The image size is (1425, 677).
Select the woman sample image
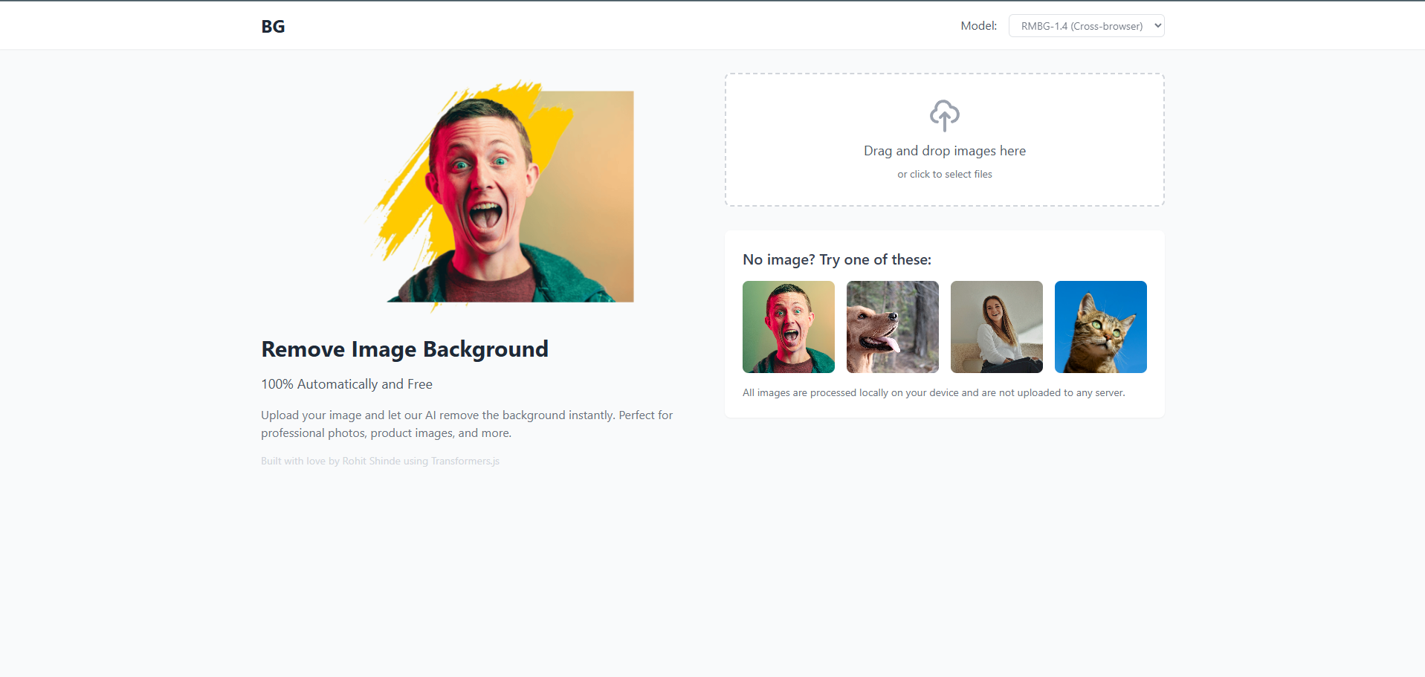[996, 327]
